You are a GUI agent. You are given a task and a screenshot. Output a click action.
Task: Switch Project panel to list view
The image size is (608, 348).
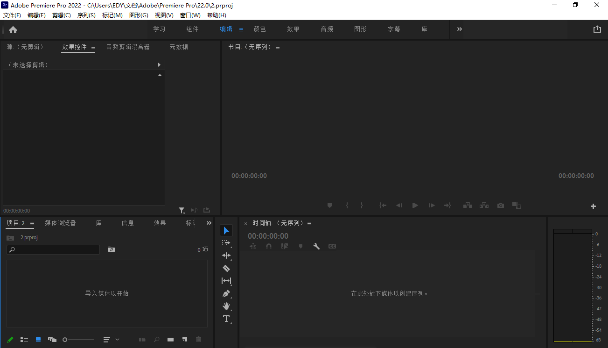[24, 340]
